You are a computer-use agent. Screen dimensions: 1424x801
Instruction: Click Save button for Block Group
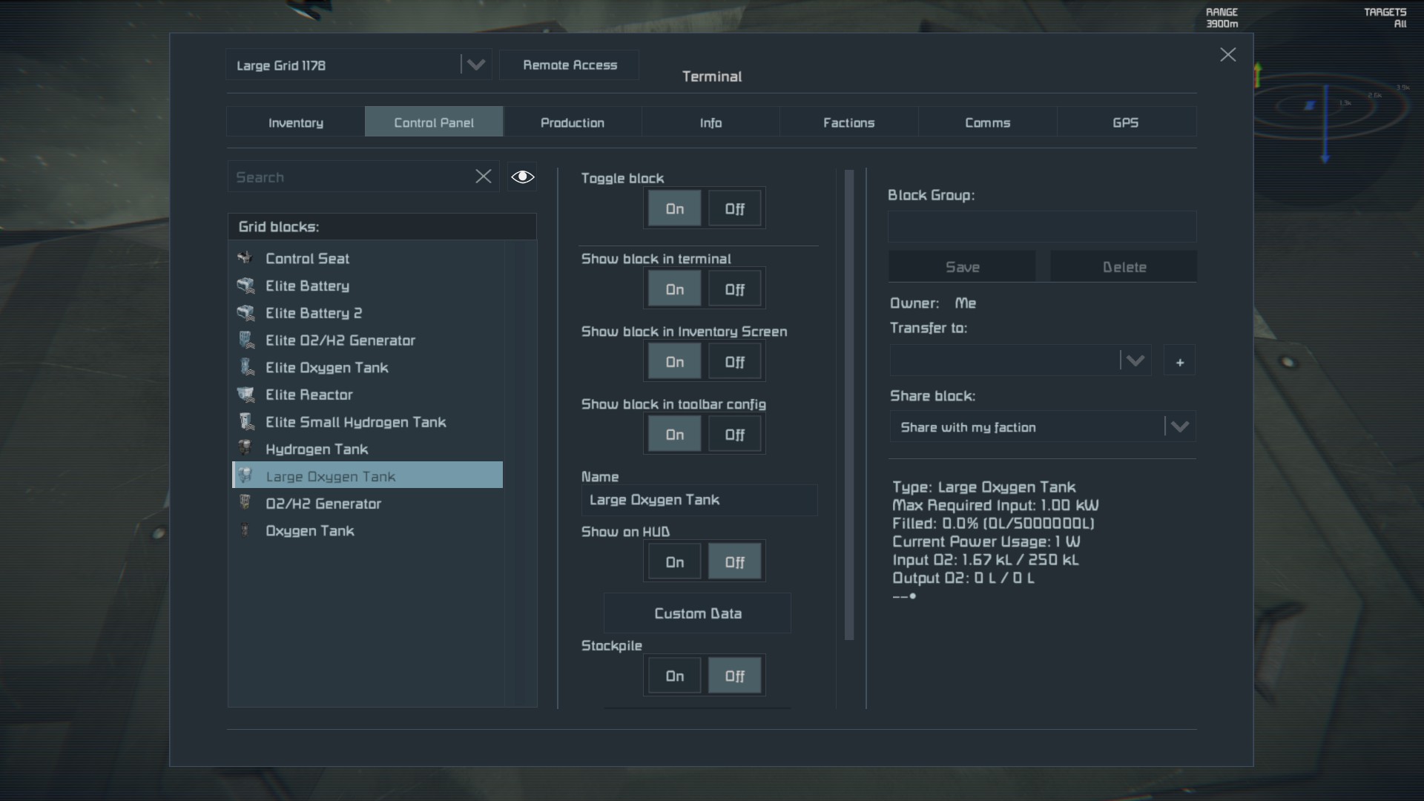click(x=963, y=266)
